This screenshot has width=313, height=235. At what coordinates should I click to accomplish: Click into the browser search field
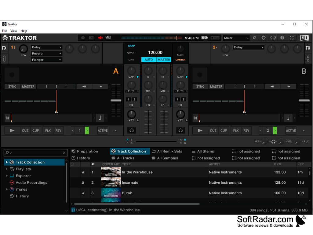[x=35, y=153]
